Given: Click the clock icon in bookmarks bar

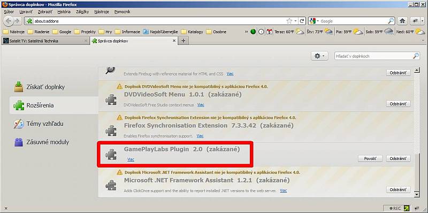Looking at the screenshot, I should pyautogui.click(x=261, y=32).
